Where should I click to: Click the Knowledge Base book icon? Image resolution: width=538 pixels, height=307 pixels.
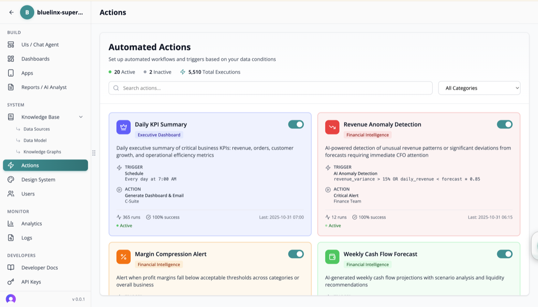(x=11, y=117)
